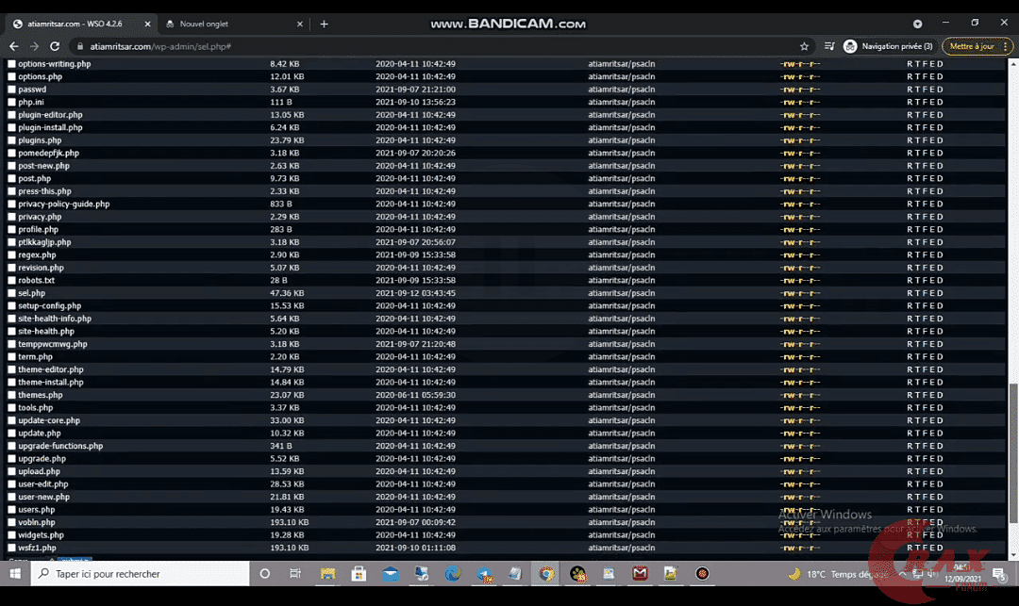Viewport: 1019px width, 606px height.
Task: Launch File Explorer from the taskbar
Action: click(327, 574)
